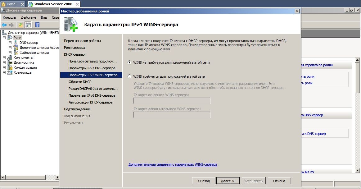Click the Forward arrow in Server Manager toolbar
361x189 pixels.
[11, 25]
